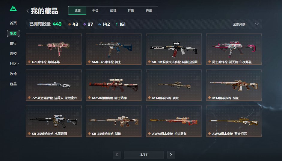
Task: Go to next page arrow
Action: click(x=171, y=154)
